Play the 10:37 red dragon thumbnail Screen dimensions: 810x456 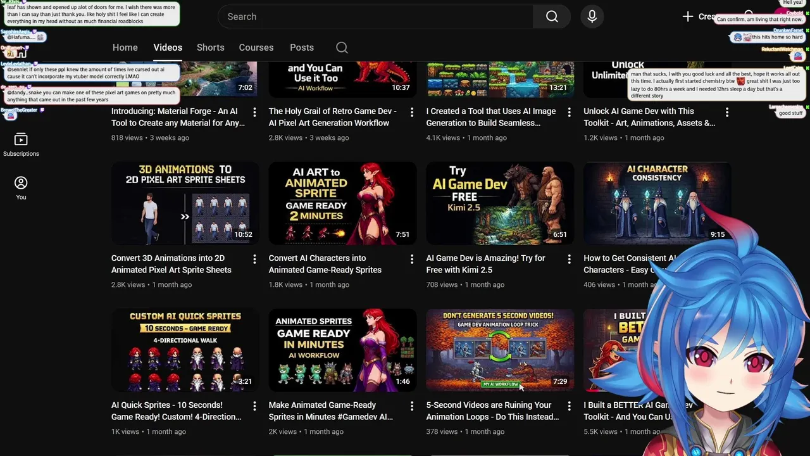[x=342, y=79]
